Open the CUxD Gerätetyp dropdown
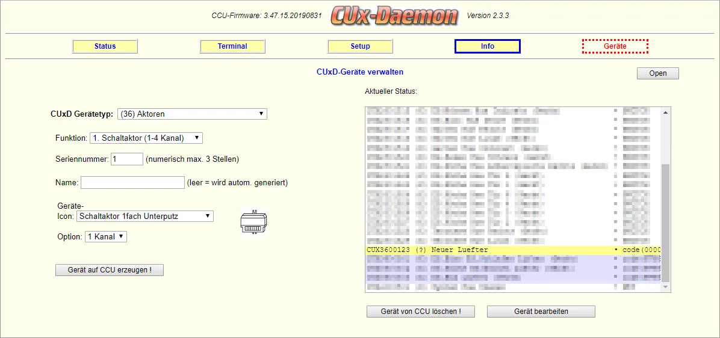Image resolution: width=720 pixels, height=338 pixels. tap(192, 114)
